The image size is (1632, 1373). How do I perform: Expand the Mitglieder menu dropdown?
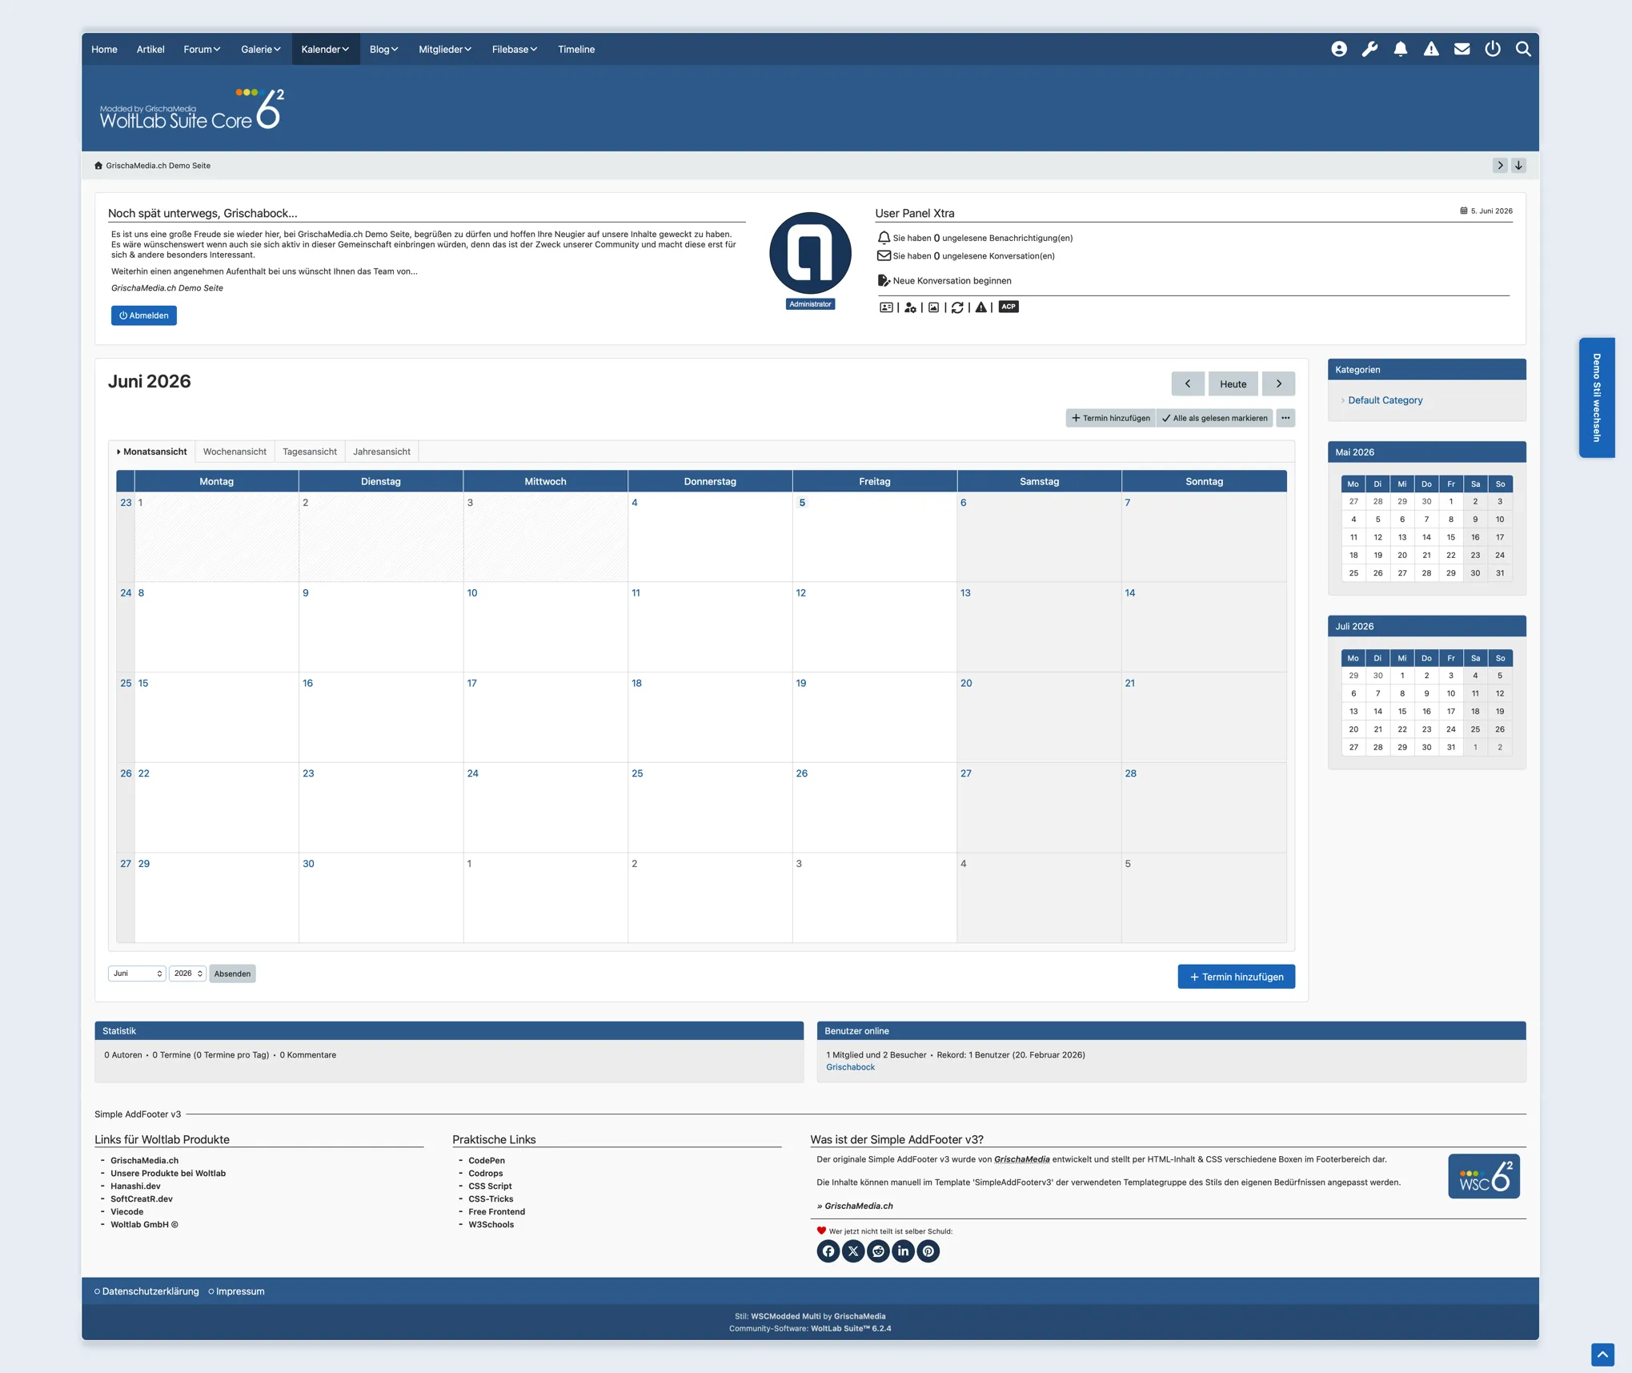(444, 49)
